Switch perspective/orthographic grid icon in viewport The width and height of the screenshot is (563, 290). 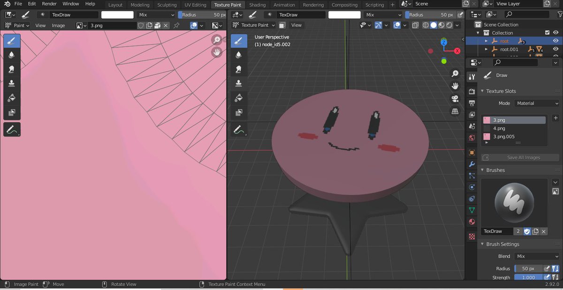click(455, 112)
